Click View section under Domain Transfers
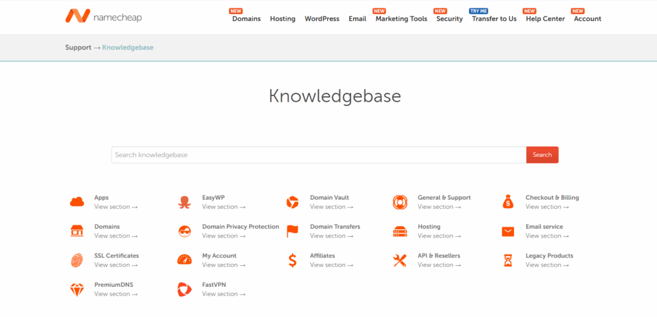This screenshot has width=657, height=317. [x=332, y=236]
